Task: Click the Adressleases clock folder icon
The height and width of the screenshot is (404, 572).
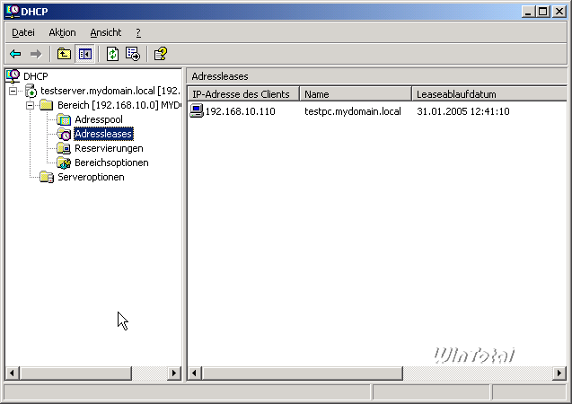Action: 64,134
